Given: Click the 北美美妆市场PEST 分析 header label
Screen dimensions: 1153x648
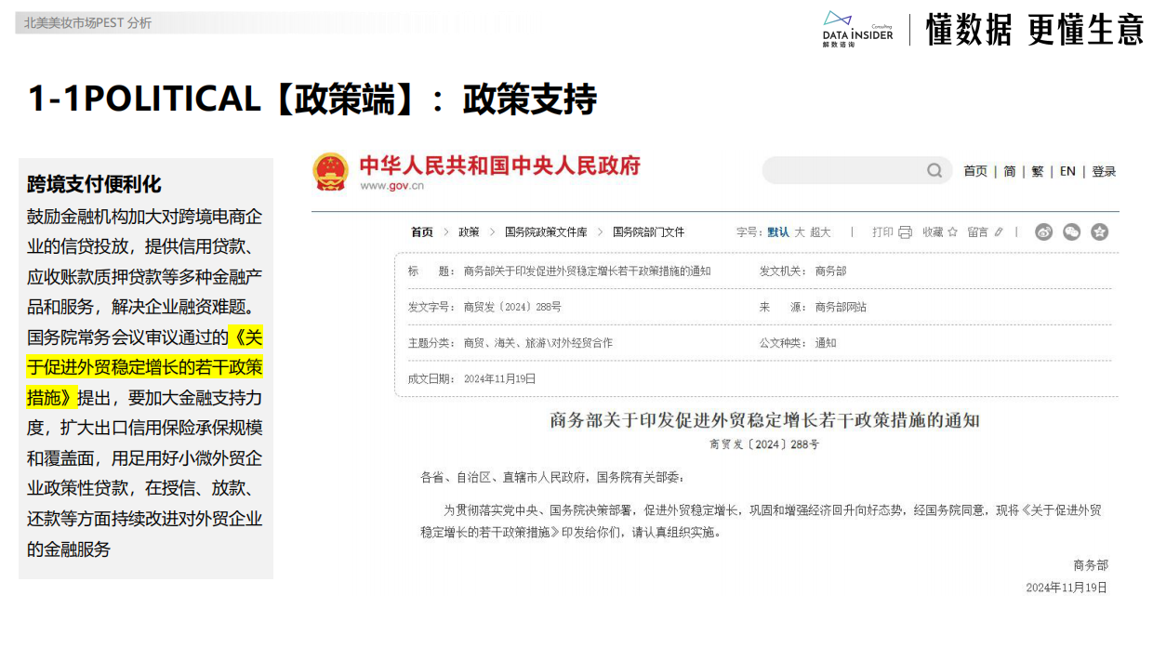Looking at the screenshot, I should point(87,22).
